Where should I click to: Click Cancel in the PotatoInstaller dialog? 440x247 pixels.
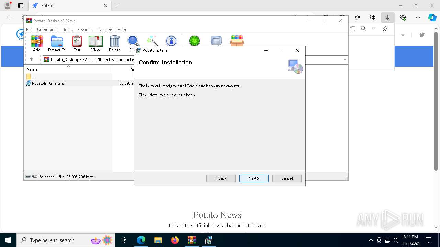[287, 178]
